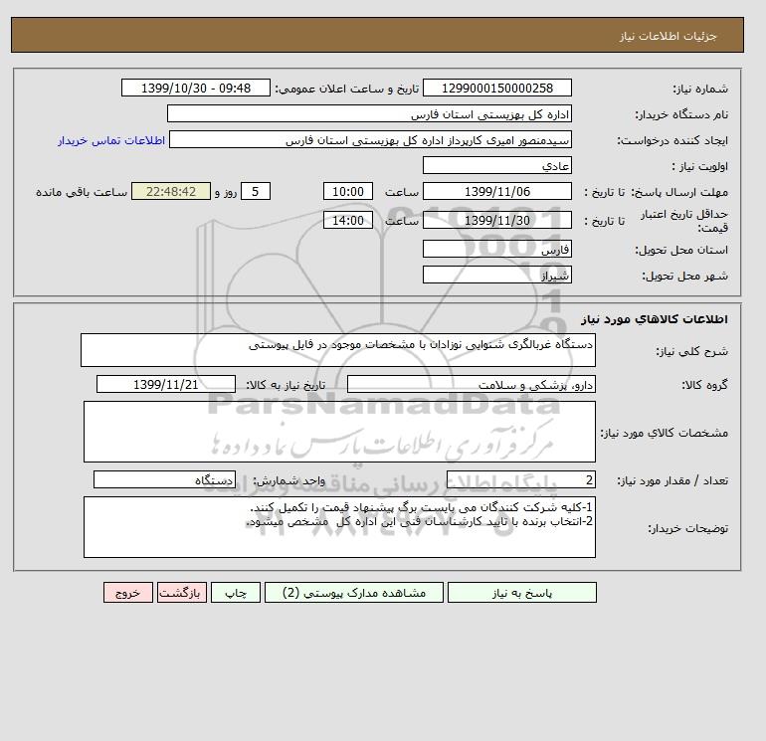Click the بازگشت back button
Viewport: 766px width, 741px height.
[182, 592]
